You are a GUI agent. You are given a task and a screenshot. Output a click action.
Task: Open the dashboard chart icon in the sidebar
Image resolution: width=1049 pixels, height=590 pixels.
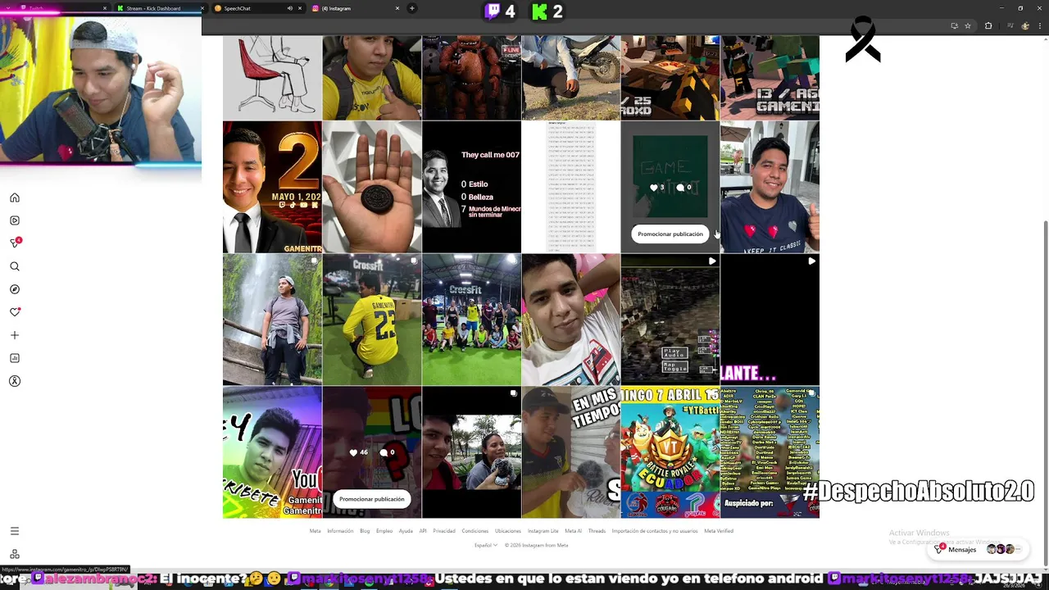pos(15,358)
